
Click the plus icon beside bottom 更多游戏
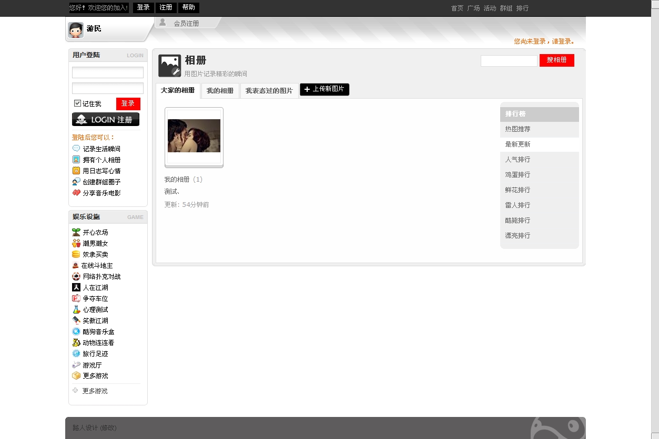coord(75,390)
